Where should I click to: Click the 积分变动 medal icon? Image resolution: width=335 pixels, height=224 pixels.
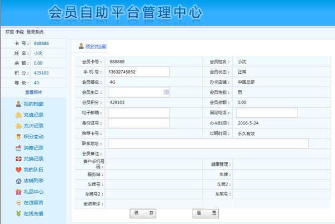coord(18,137)
